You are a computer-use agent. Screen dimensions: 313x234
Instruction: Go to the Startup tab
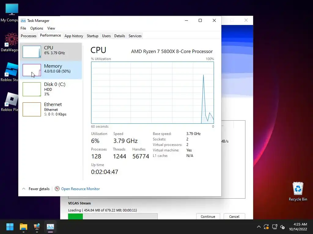pos(92,36)
